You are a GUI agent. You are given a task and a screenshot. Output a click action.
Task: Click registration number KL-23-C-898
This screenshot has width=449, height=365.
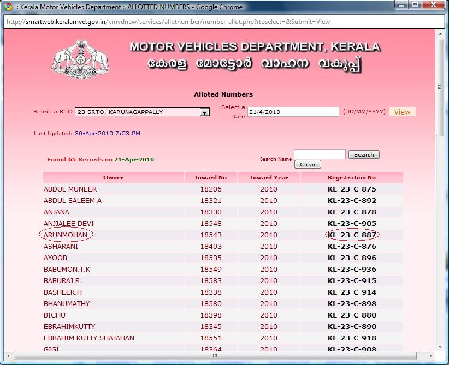(x=352, y=303)
